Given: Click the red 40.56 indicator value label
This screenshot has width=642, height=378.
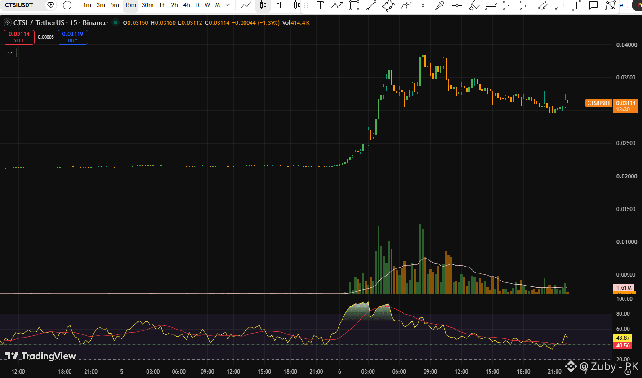Looking at the screenshot, I should pos(623,346).
